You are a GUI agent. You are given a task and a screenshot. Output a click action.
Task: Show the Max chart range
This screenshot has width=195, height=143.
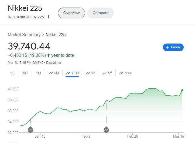pos(125,73)
